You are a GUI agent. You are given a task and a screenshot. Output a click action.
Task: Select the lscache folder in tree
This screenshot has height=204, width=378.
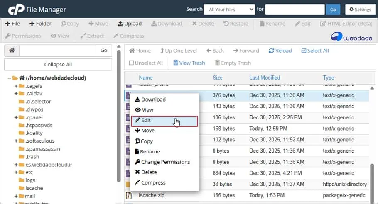pyautogui.click(x=34, y=188)
